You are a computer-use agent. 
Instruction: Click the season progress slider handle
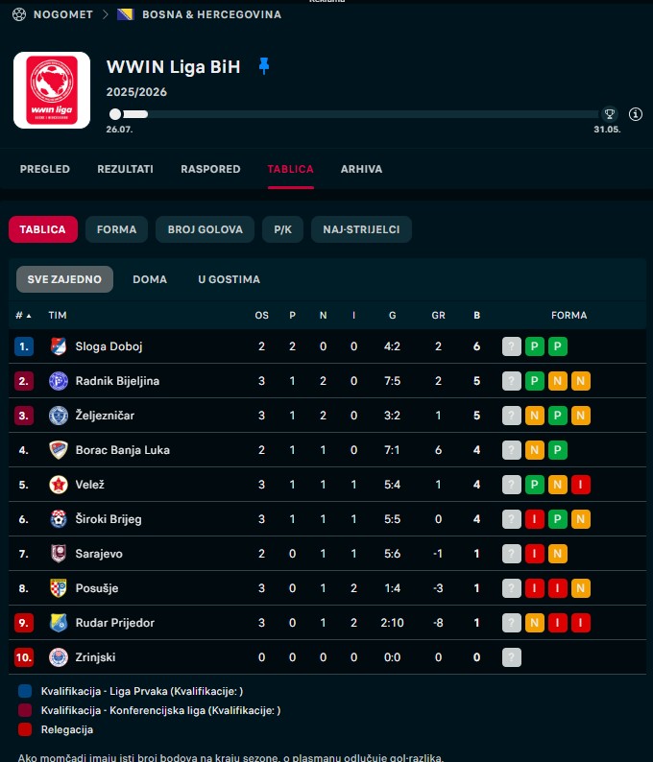[x=115, y=114]
